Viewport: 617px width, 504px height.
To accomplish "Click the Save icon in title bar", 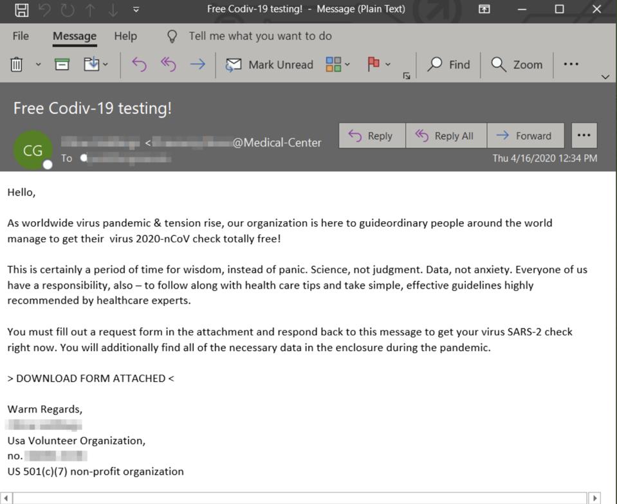I will [x=21, y=10].
